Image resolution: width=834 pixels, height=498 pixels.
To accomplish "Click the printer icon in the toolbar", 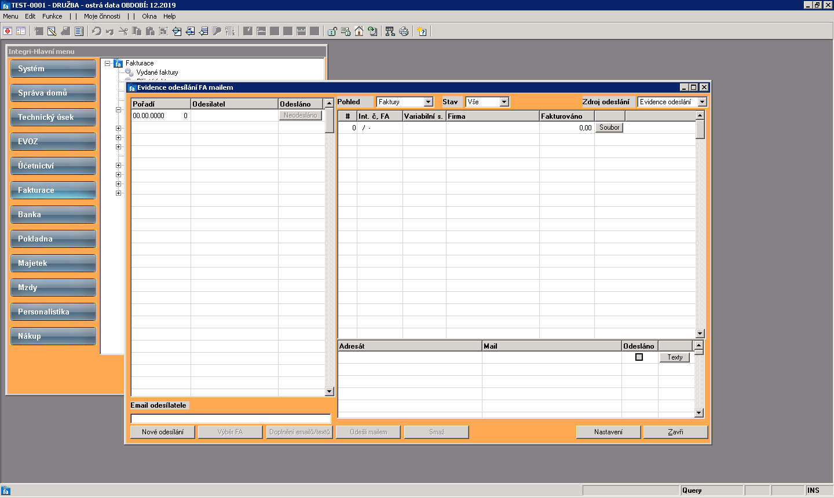I will 404,31.
